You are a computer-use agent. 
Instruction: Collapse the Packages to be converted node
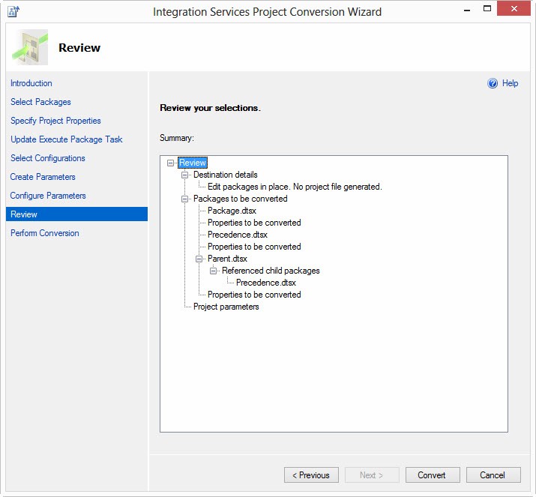coord(185,199)
